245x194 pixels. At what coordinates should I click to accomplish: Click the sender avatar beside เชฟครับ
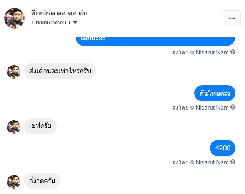pos(13,127)
